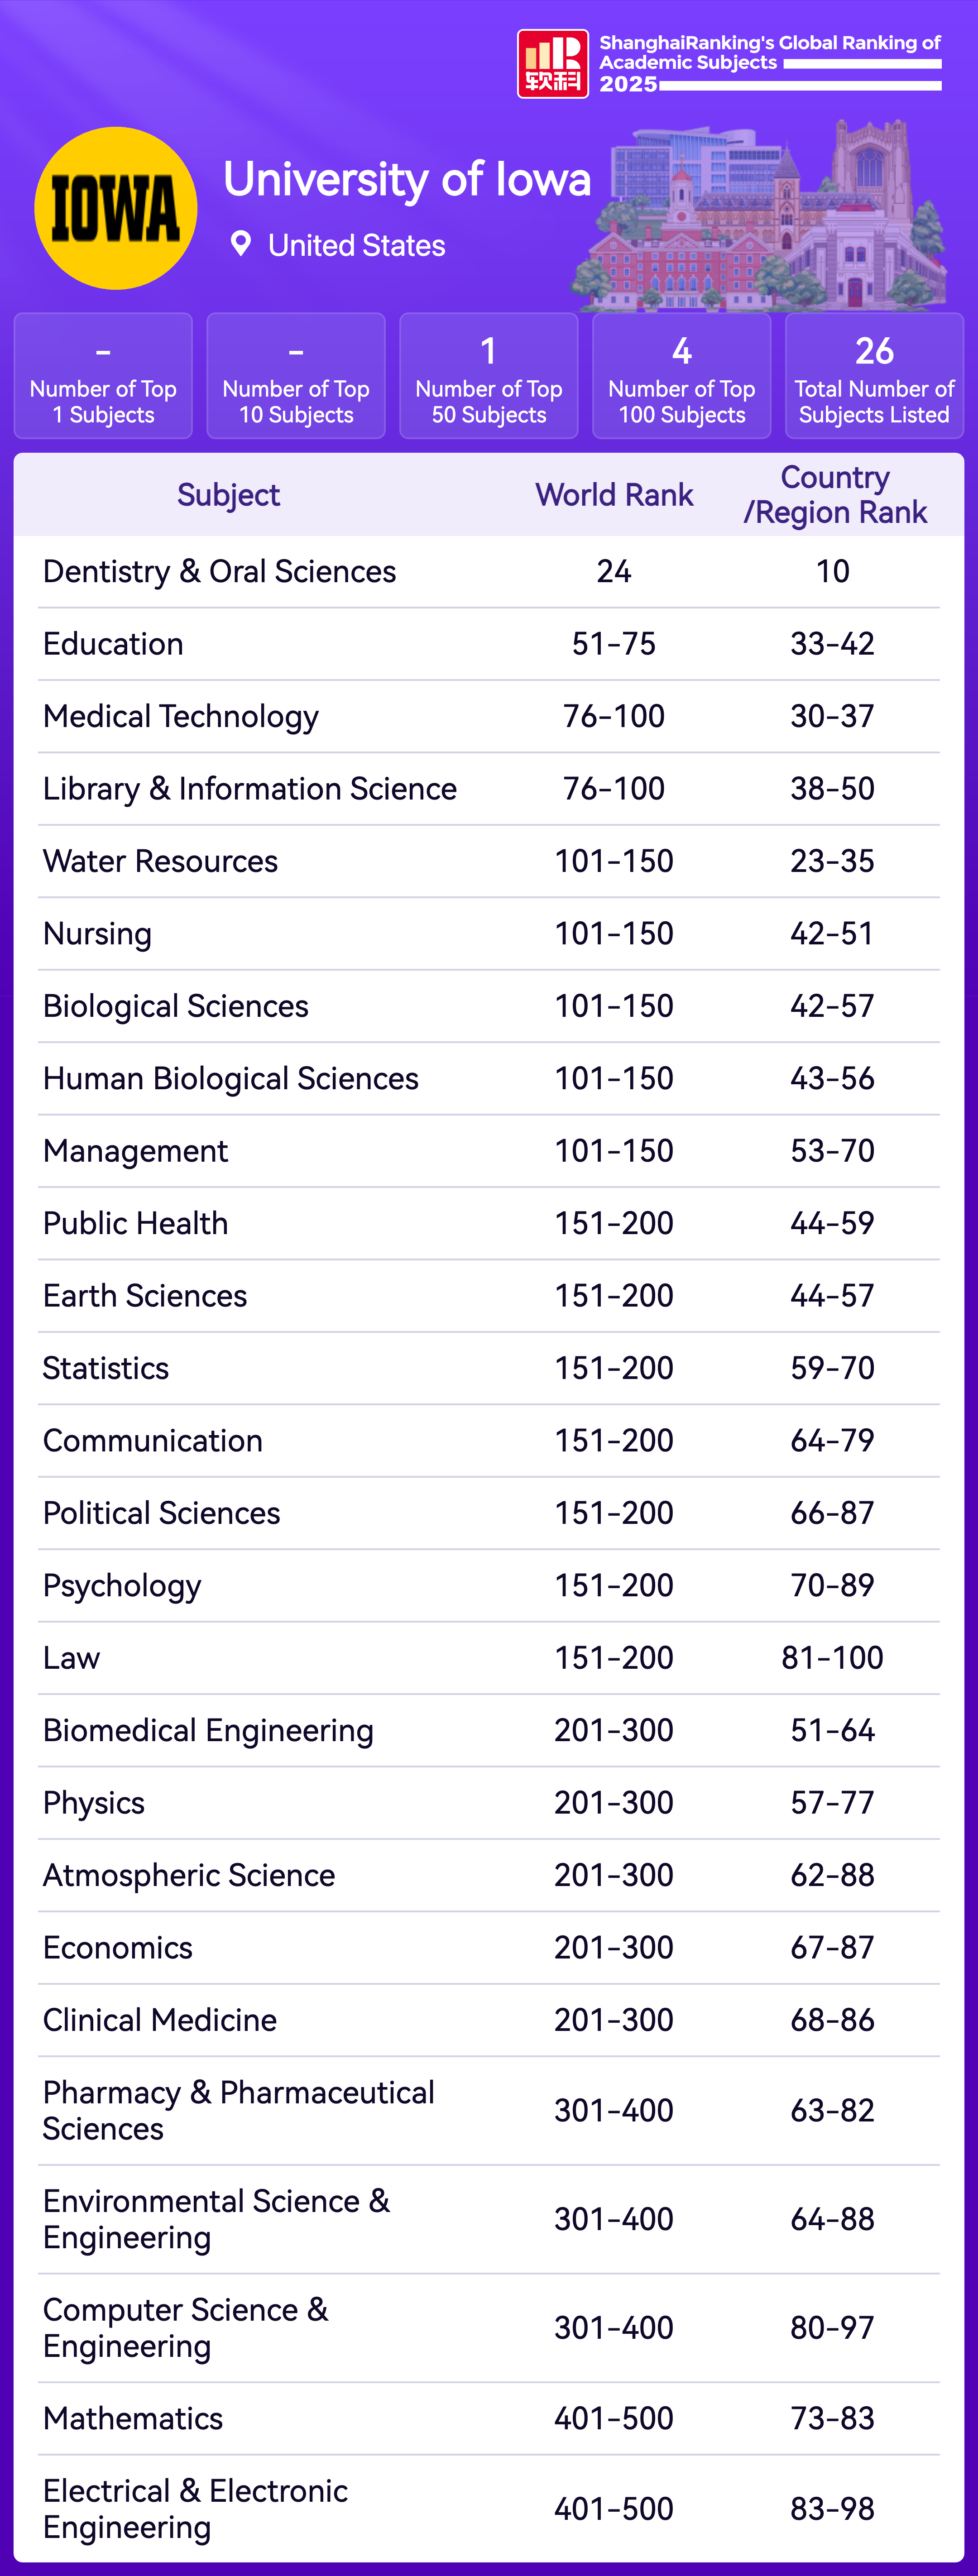Click the ShanghaiRanking red logo icon

click(552, 64)
